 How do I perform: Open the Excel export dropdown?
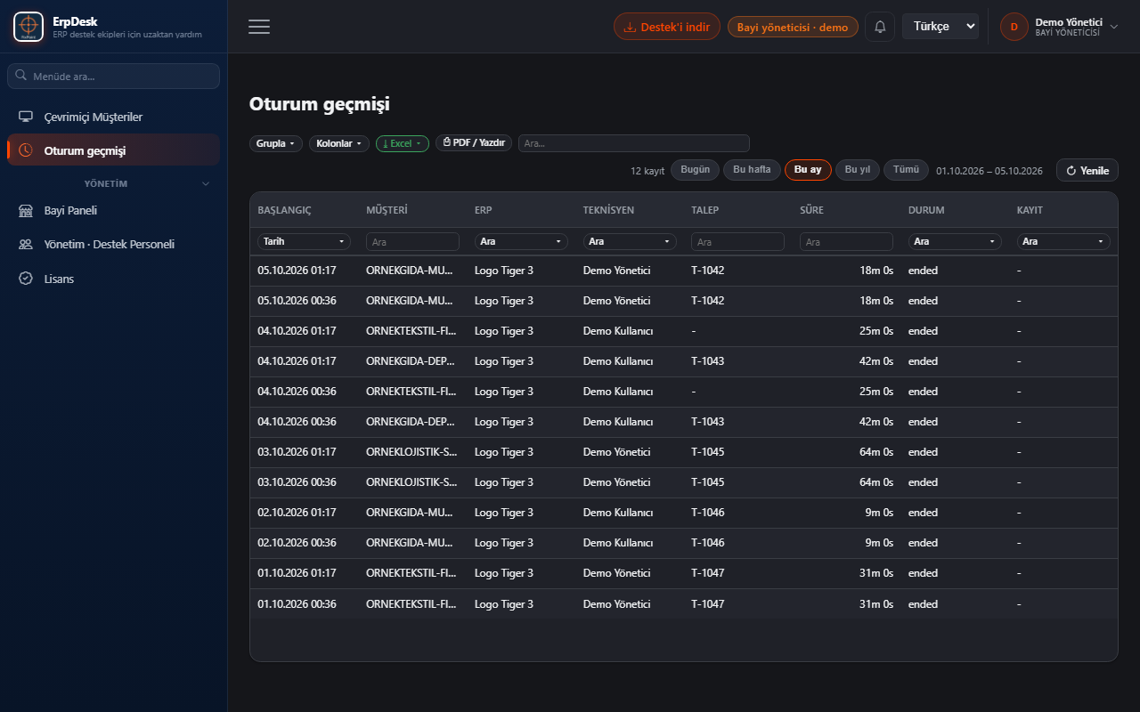pos(403,143)
